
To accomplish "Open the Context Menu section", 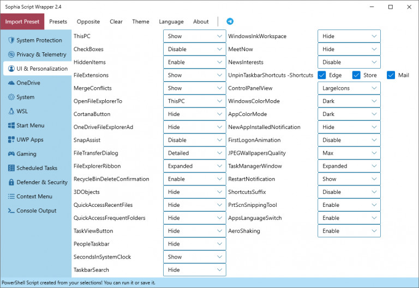I will [38, 197].
